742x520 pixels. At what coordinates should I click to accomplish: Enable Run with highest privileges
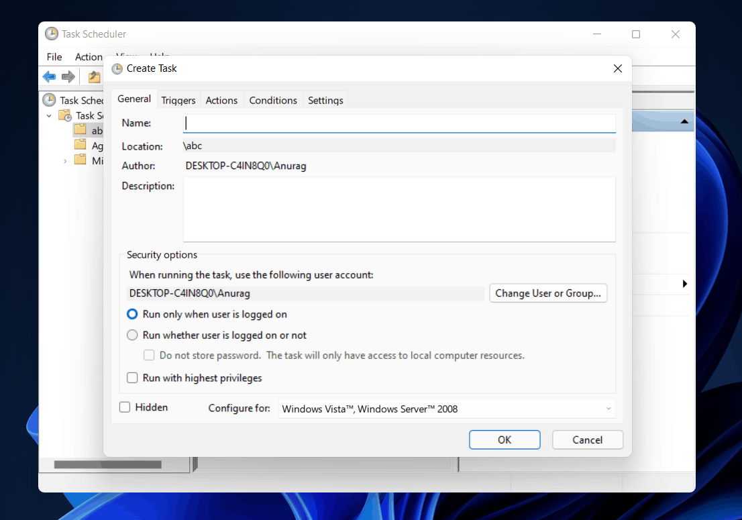pyautogui.click(x=132, y=377)
